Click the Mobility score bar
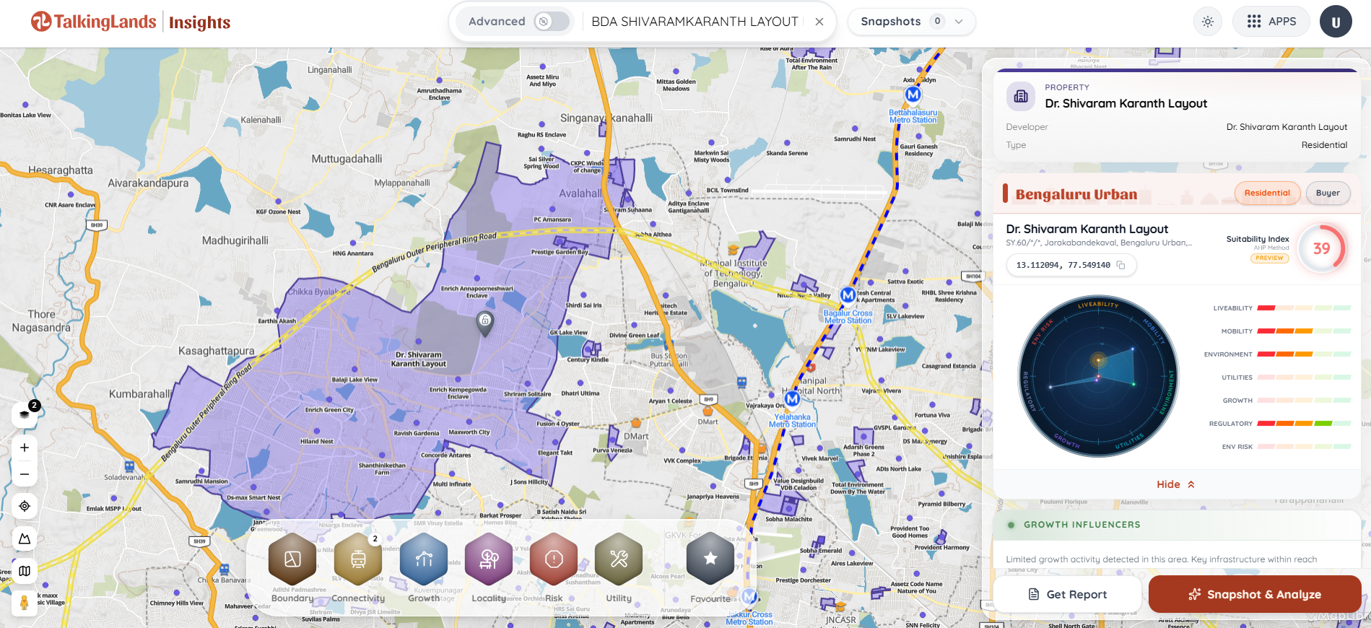 [1304, 331]
